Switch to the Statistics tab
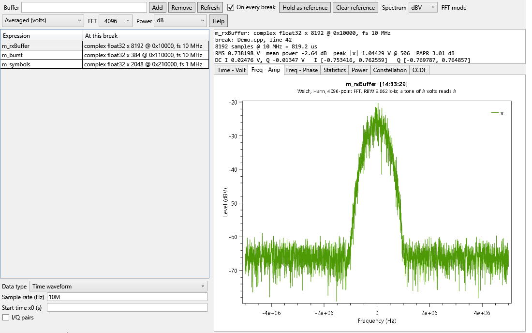This screenshot has height=333, width=532. pyautogui.click(x=335, y=70)
